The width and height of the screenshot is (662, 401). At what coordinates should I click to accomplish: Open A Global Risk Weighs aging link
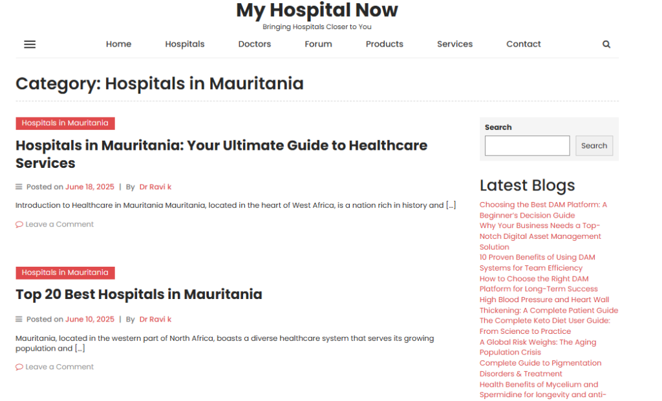tap(538, 347)
